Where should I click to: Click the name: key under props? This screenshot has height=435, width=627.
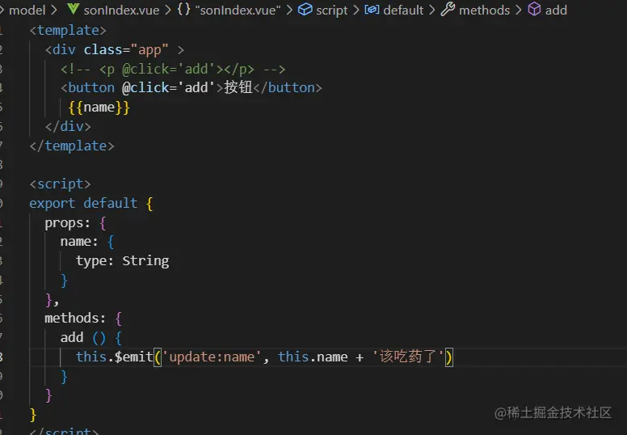[x=79, y=241]
